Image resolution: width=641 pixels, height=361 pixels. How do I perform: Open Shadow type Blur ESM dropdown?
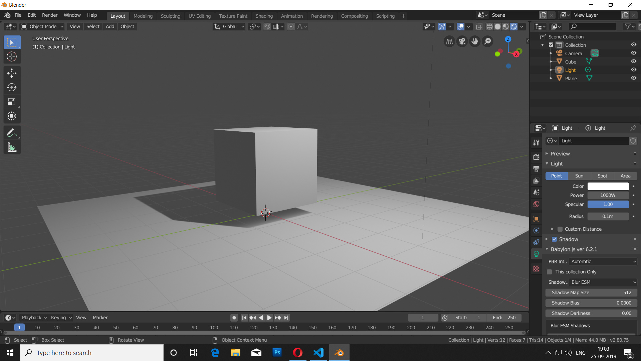603,282
